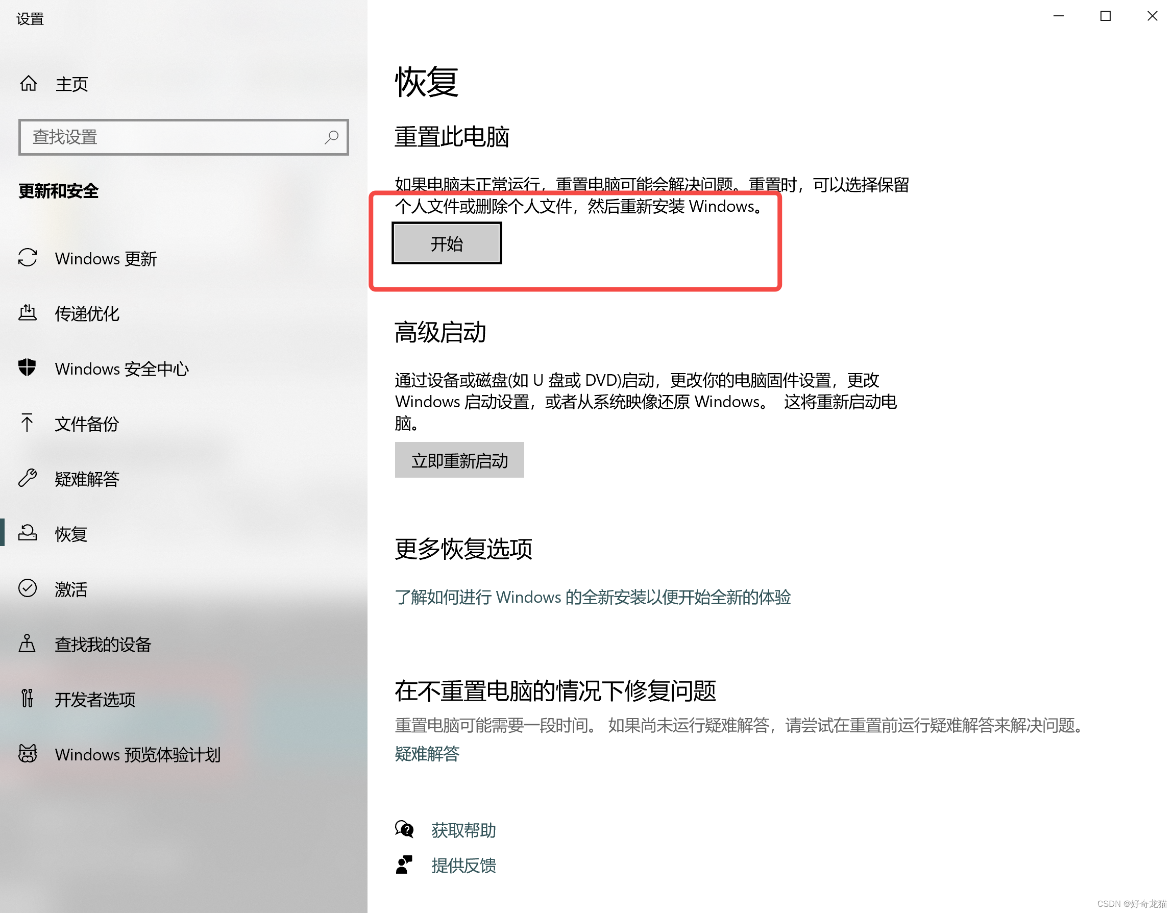Click the 疑难解答 wrench icon

(28, 478)
